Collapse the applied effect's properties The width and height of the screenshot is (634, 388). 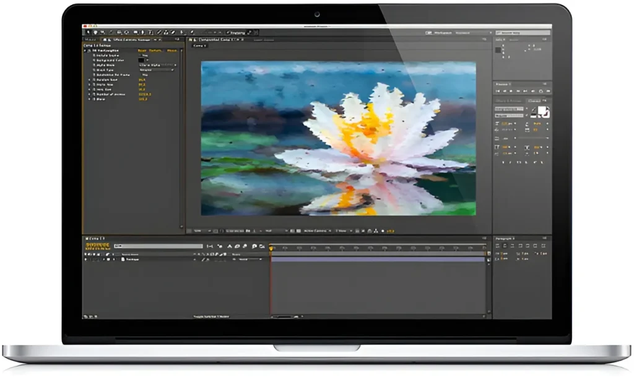pyautogui.click(x=84, y=51)
